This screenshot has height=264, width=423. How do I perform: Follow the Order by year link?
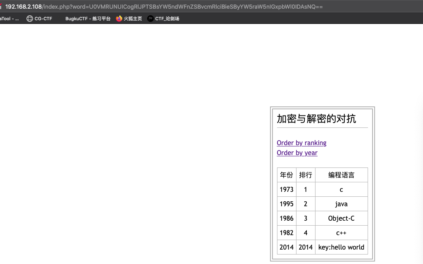(x=297, y=153)
